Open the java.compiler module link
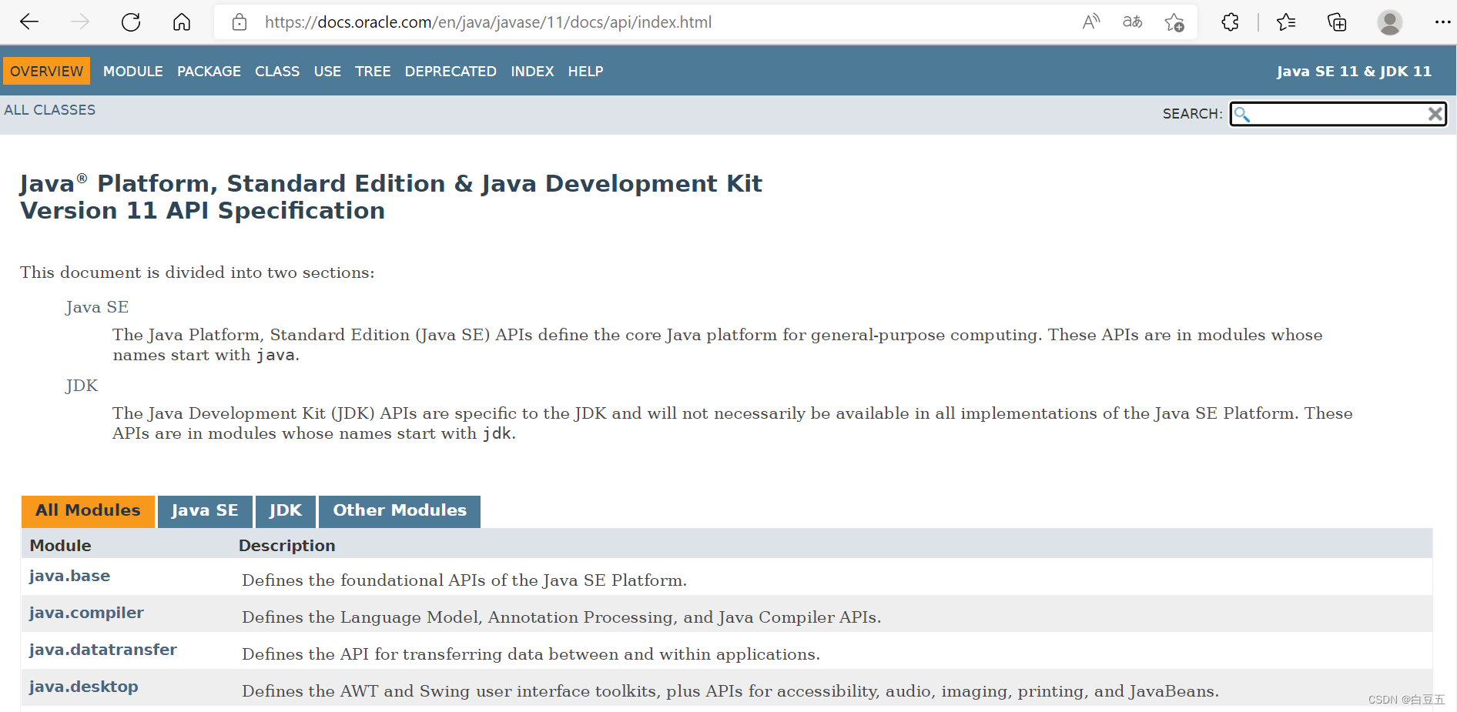 86,613
